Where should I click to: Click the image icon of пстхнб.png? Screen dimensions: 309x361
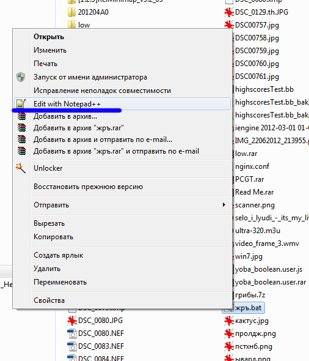pos(229,346)
